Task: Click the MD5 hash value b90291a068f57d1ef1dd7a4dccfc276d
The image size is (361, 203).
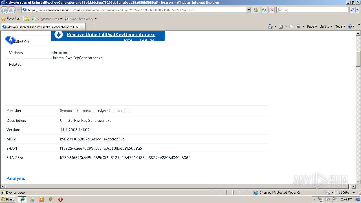Action: 92,139
